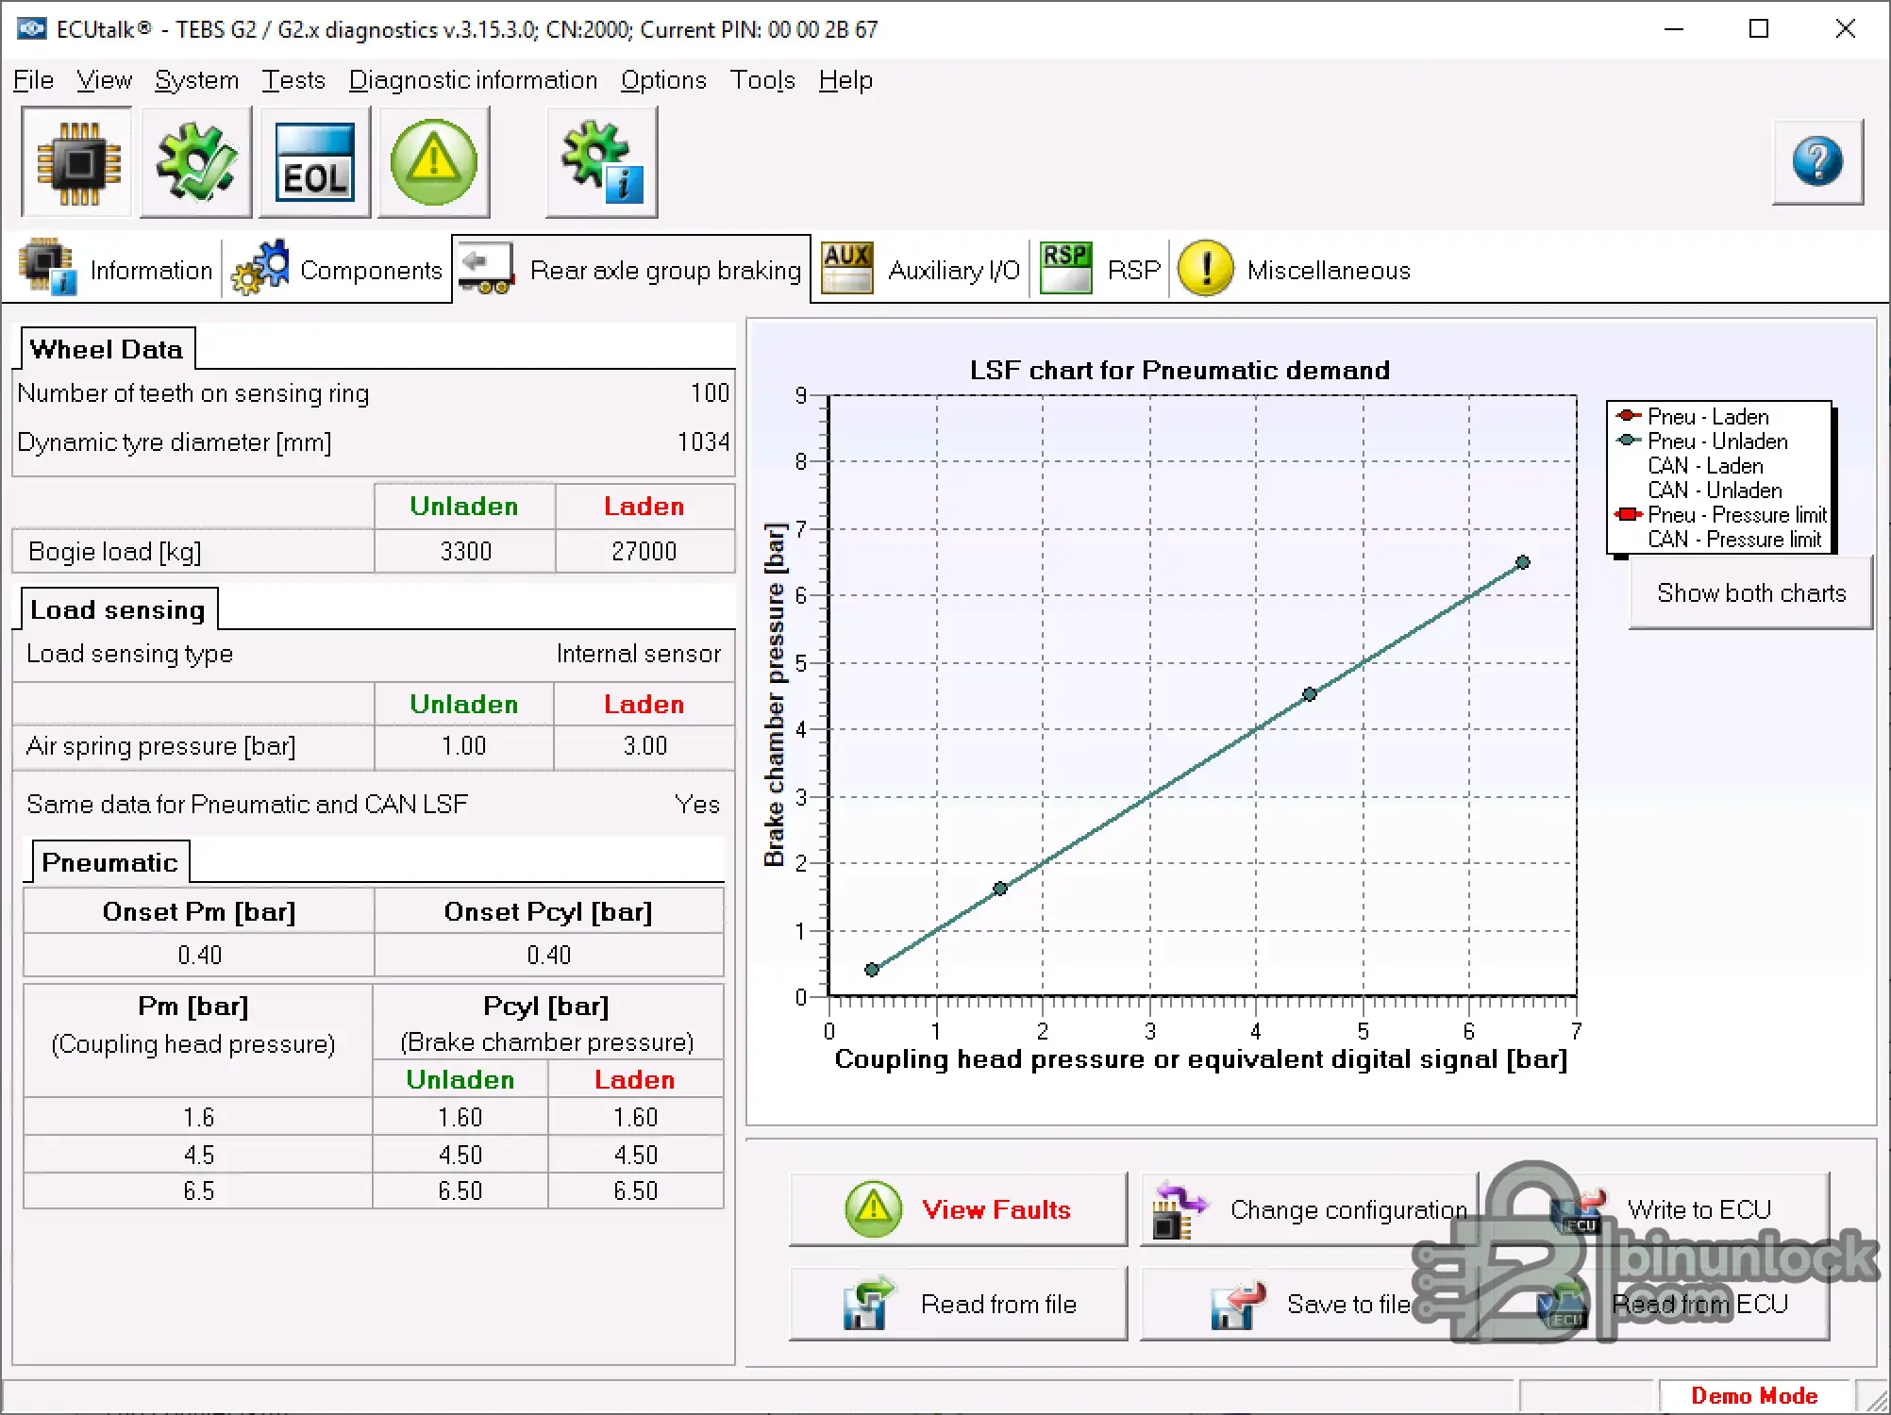Open the System menu
Screen dimensions: 1891x1415
(196, 80)
